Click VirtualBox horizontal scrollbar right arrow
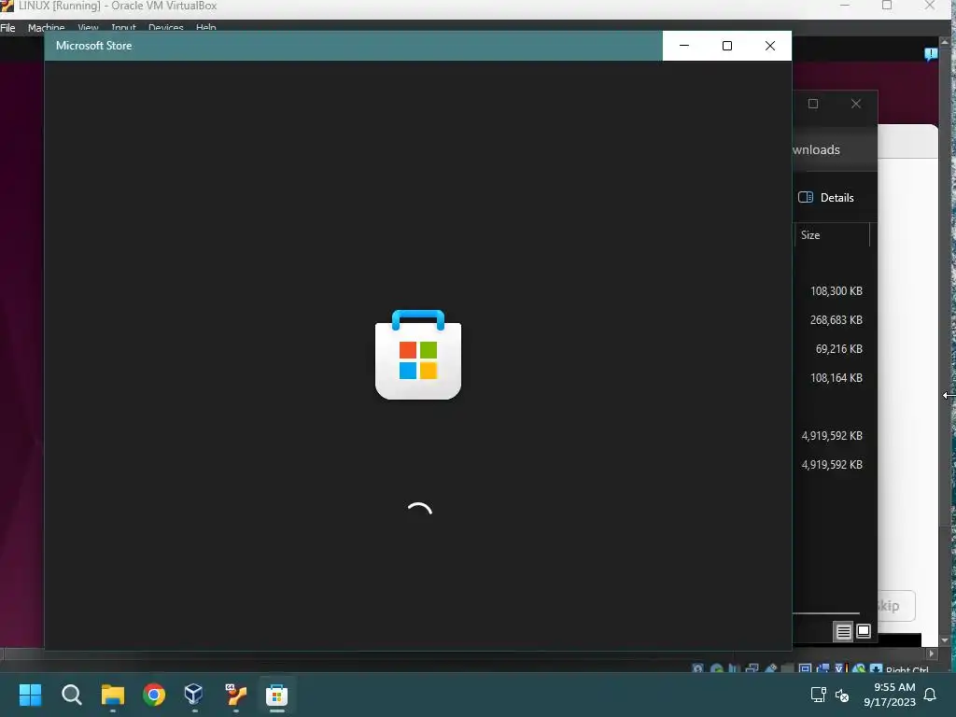 click(x=931, y=654)
